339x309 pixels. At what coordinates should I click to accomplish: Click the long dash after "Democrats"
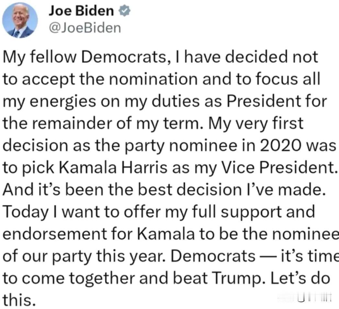click(268, 257)
